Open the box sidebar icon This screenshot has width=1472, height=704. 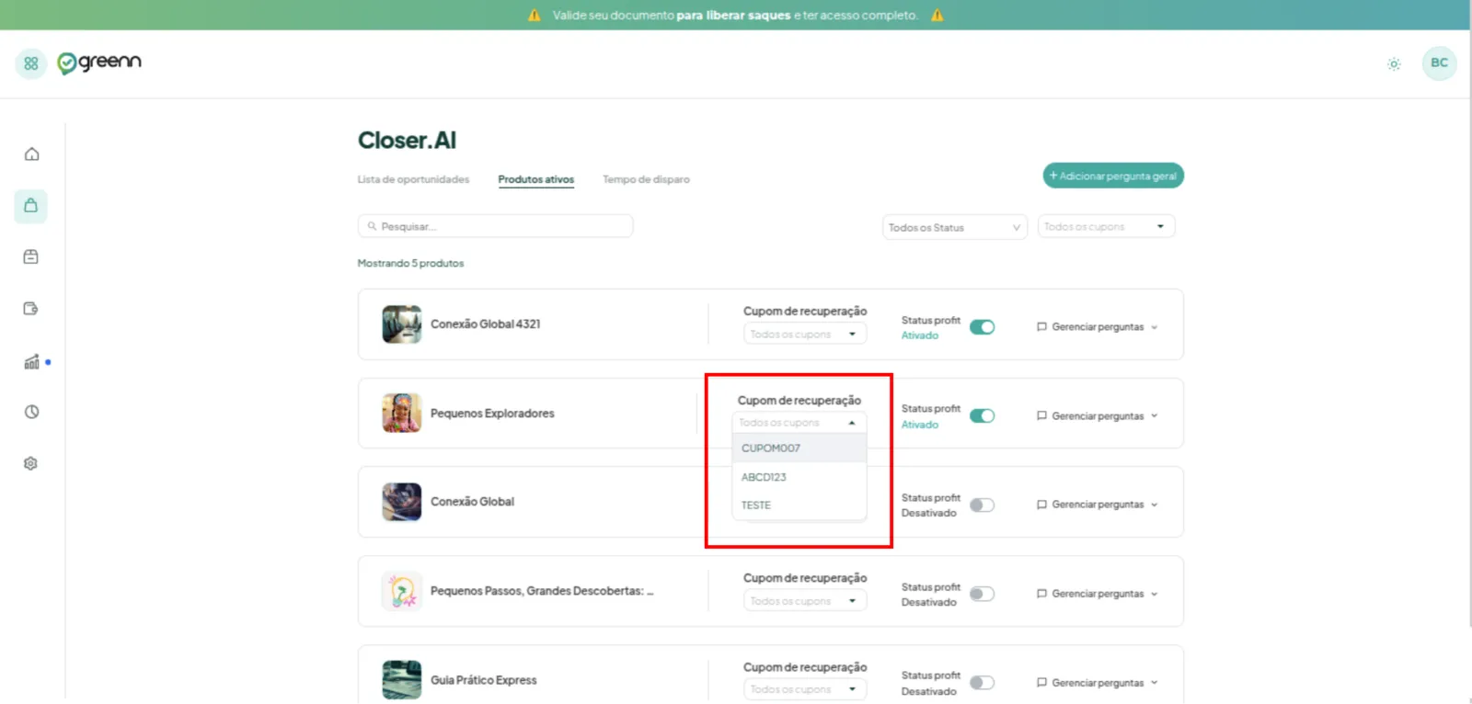(x=31, y=257)
